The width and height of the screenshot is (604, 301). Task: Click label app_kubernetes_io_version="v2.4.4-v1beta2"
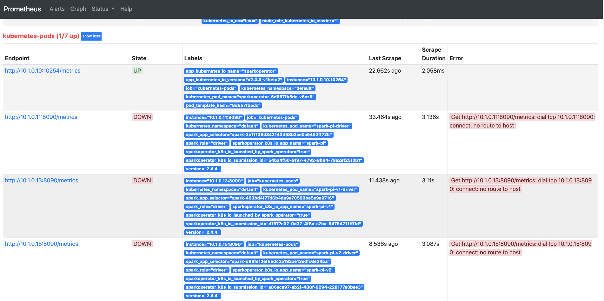tap(234, 80)
